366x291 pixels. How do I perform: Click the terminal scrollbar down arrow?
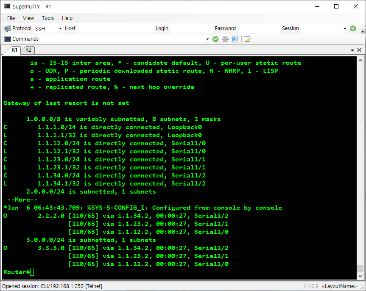click(x=360, y=276)
